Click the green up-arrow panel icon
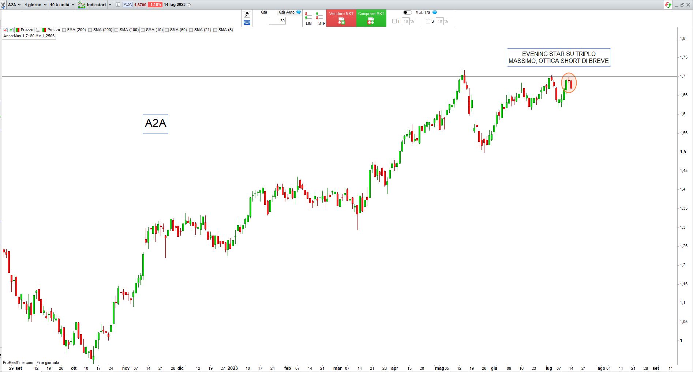 click(11, 30)
